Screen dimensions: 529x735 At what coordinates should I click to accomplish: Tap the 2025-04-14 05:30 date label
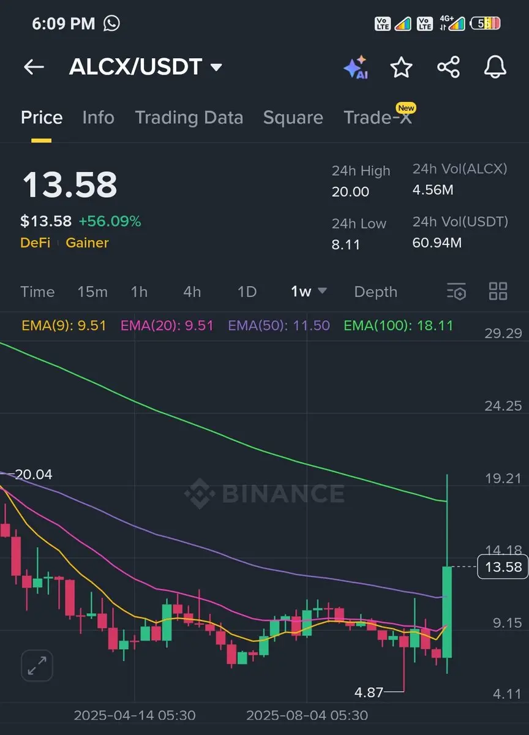coord(135,715)
